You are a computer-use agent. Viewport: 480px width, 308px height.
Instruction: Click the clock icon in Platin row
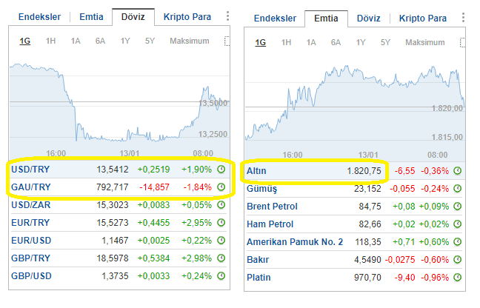[x=458, y=278]
